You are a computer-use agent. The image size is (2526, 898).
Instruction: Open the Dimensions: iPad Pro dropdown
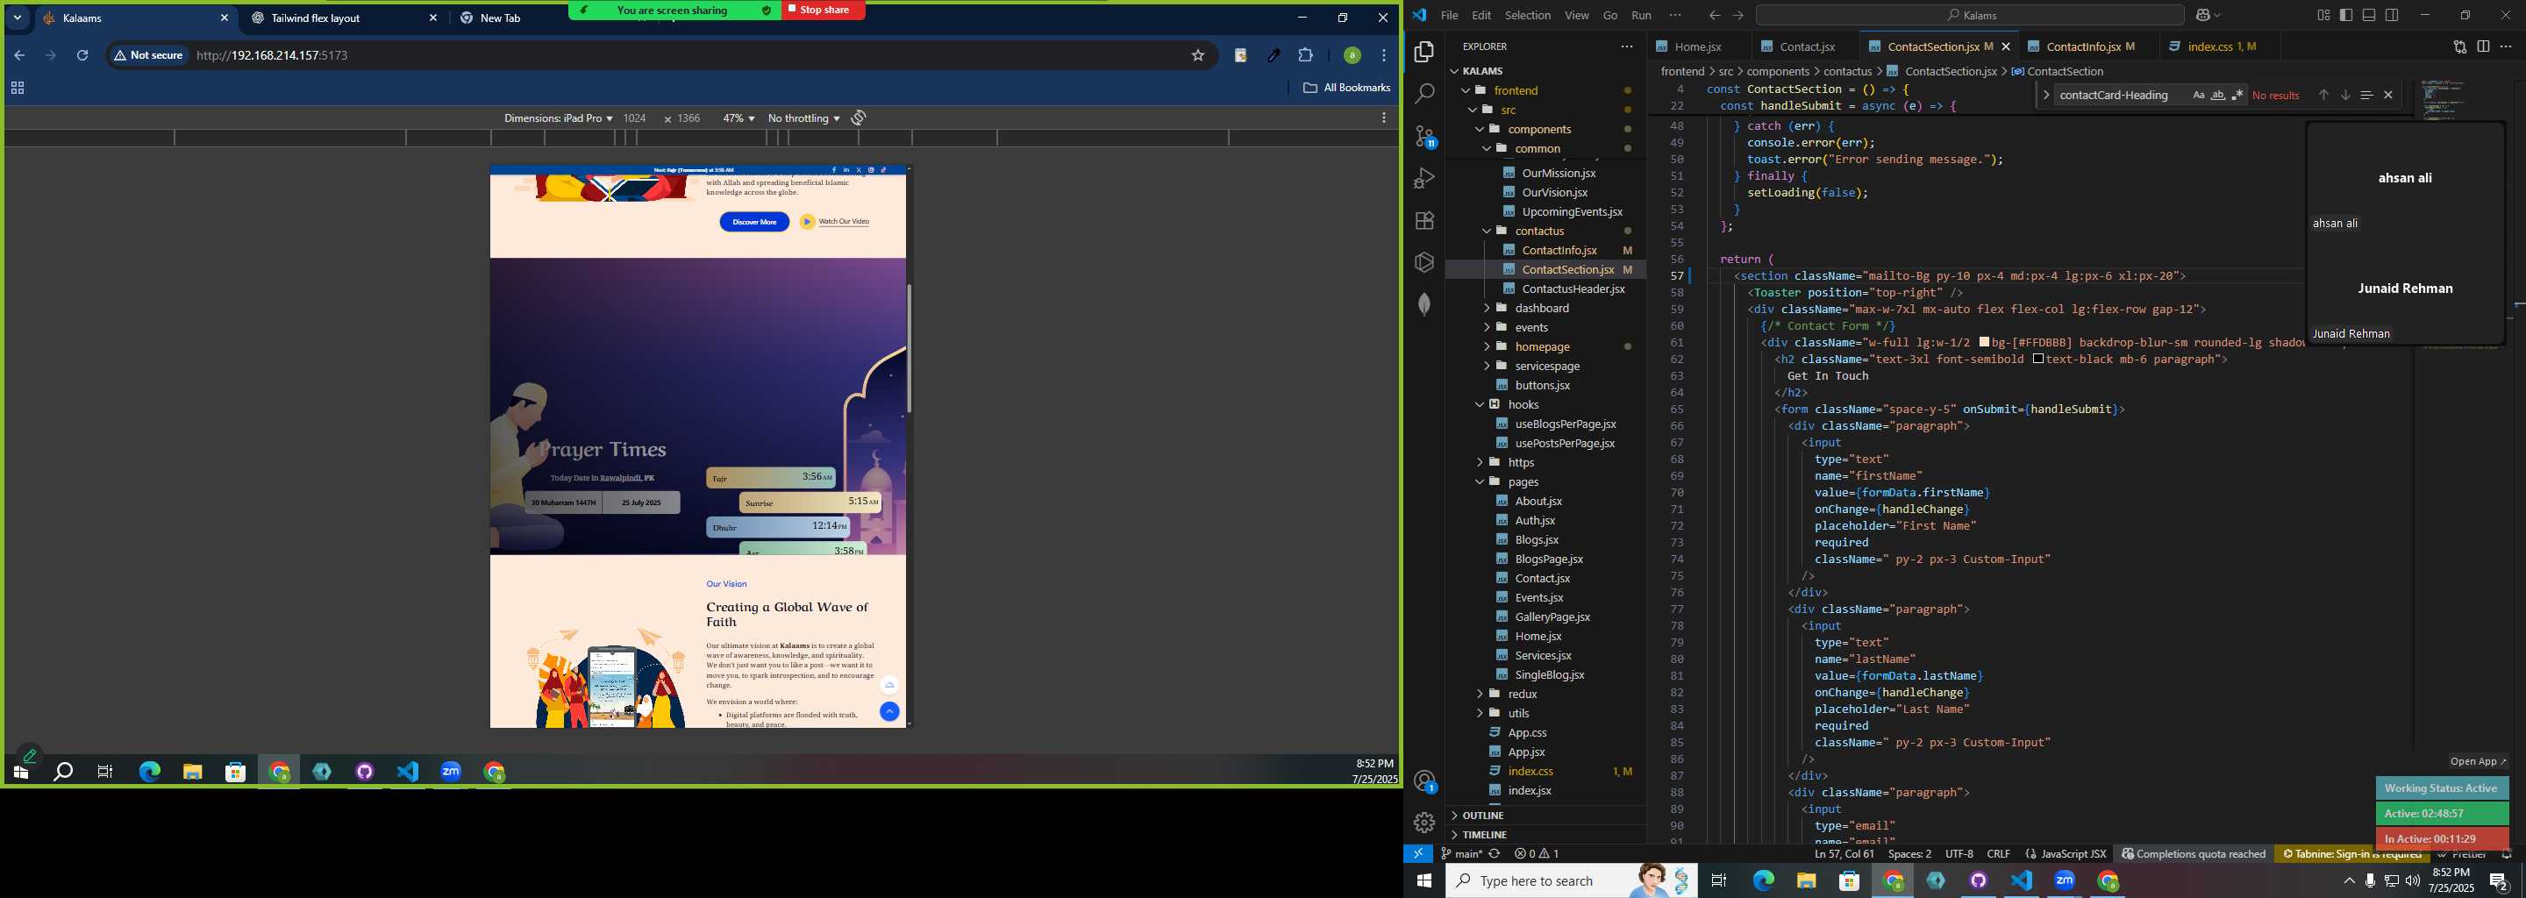[x=558, y=118]
